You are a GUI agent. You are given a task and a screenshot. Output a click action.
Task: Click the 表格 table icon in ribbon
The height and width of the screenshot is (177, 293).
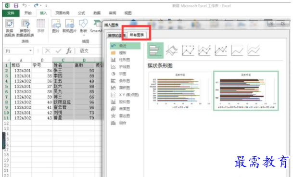click(41, 24)
